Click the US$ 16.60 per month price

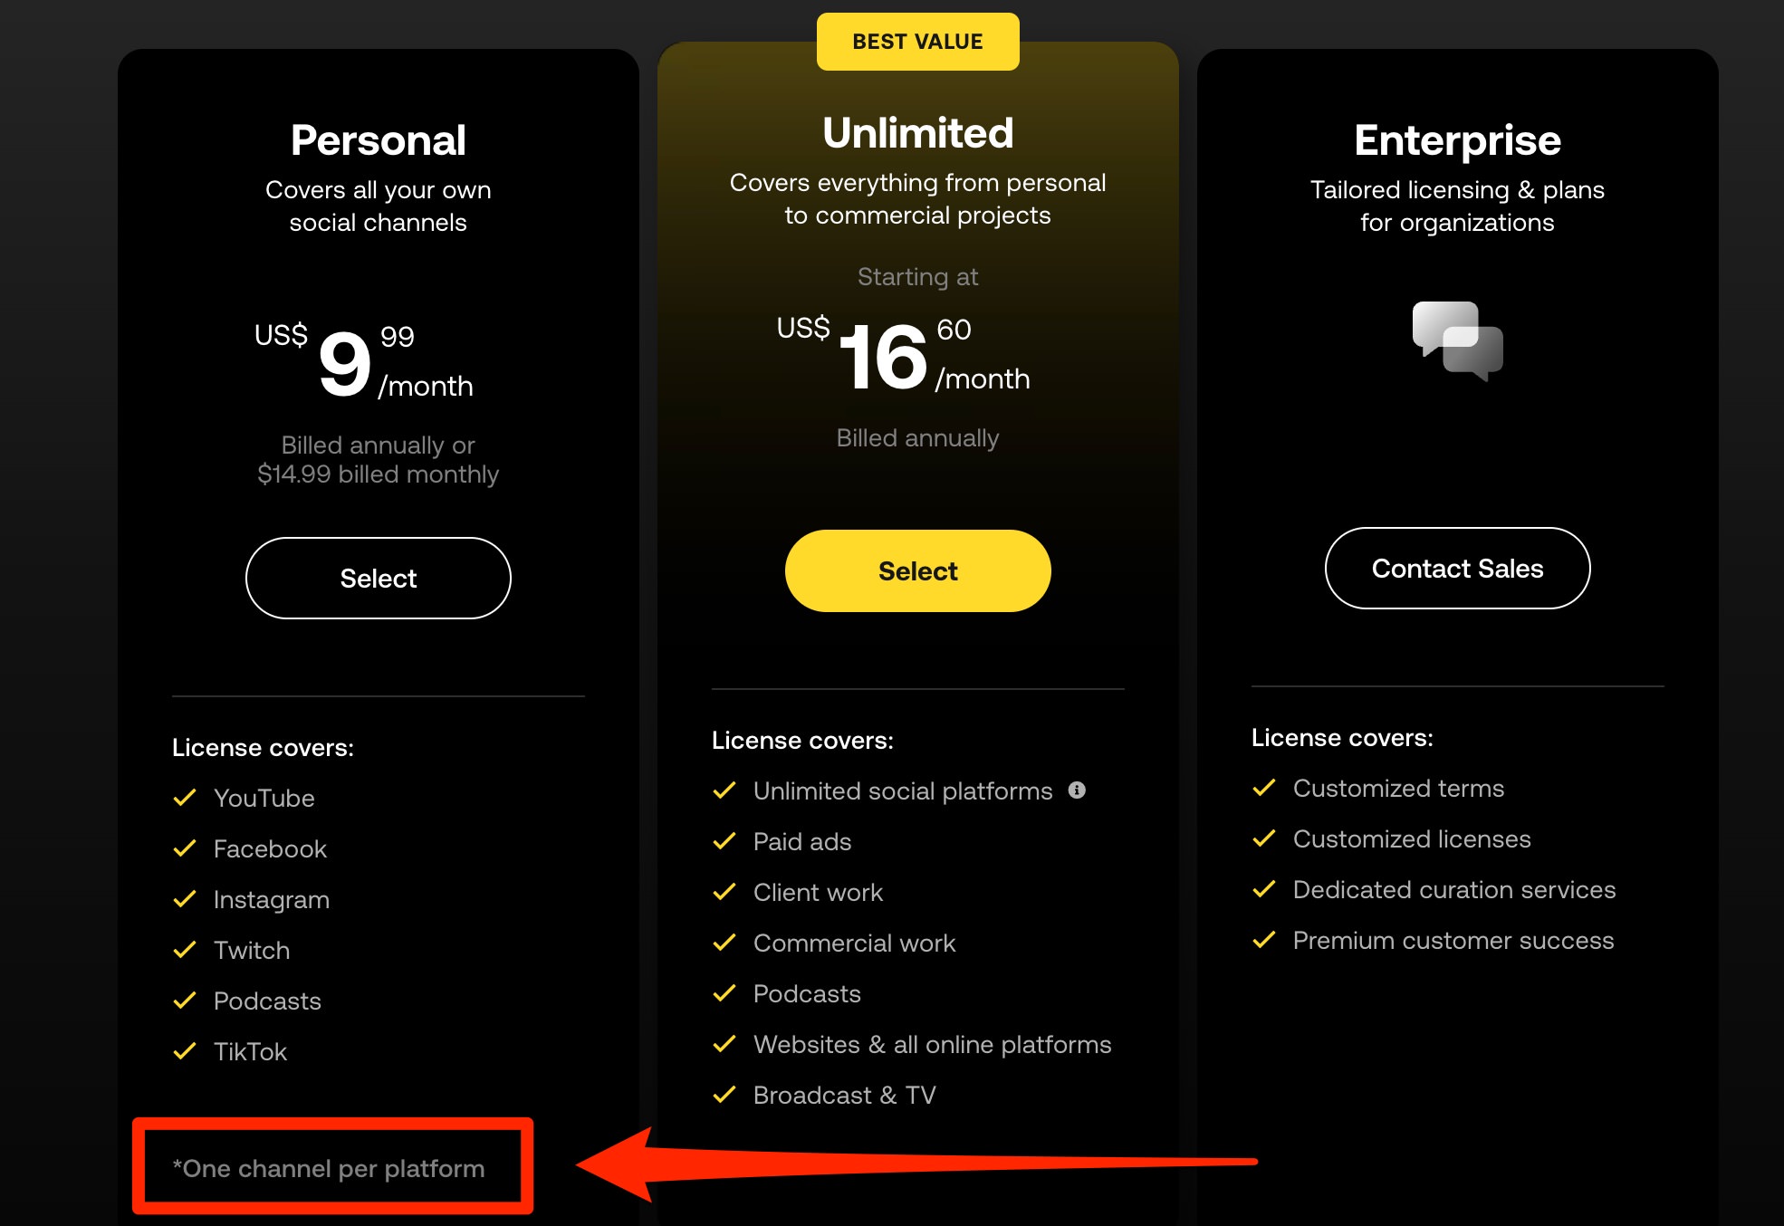tap(904, 355)
